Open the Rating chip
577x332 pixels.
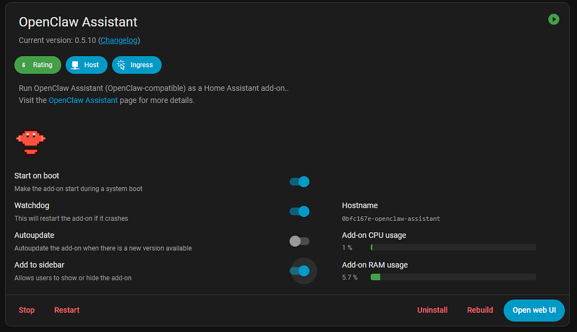[x=37, y=65]
